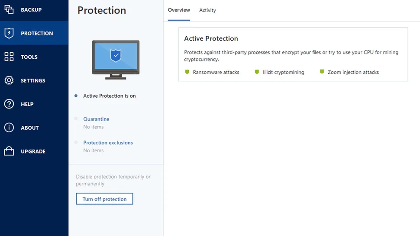Open Tools via the grid icon
The height and width of the screenshot is (236, 420).
pos(9,57)
